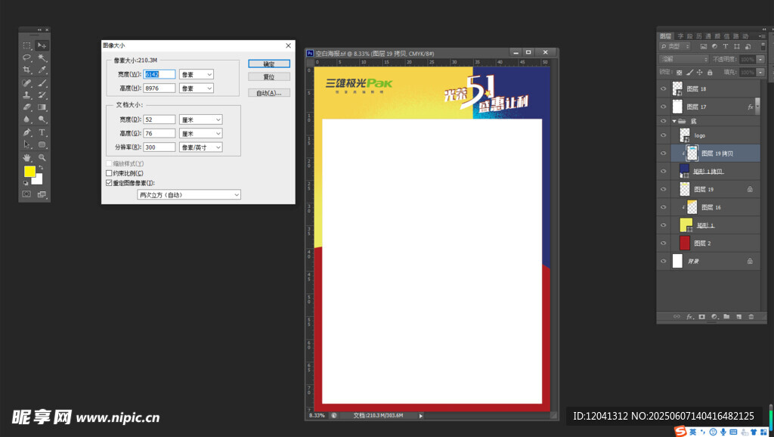Open the resampling method 两次立方 dropdown
The width and height of the screenshot is (774, 437).
[x=189, y=195]
